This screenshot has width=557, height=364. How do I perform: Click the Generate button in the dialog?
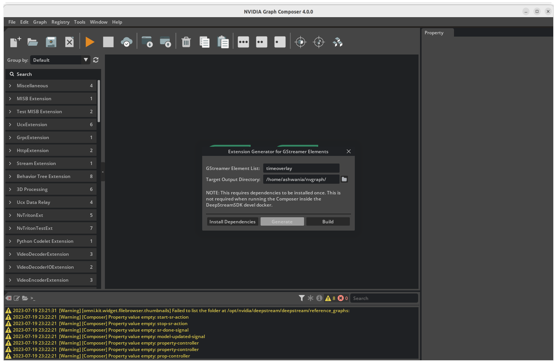(x=282, y=221)
